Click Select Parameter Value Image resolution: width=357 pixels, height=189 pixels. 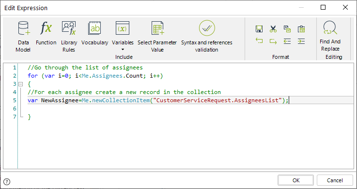point(157,36)
